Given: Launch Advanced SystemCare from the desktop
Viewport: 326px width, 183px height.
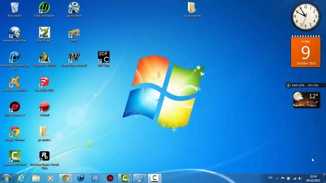Looking at the screenshot, I should 15,60.
